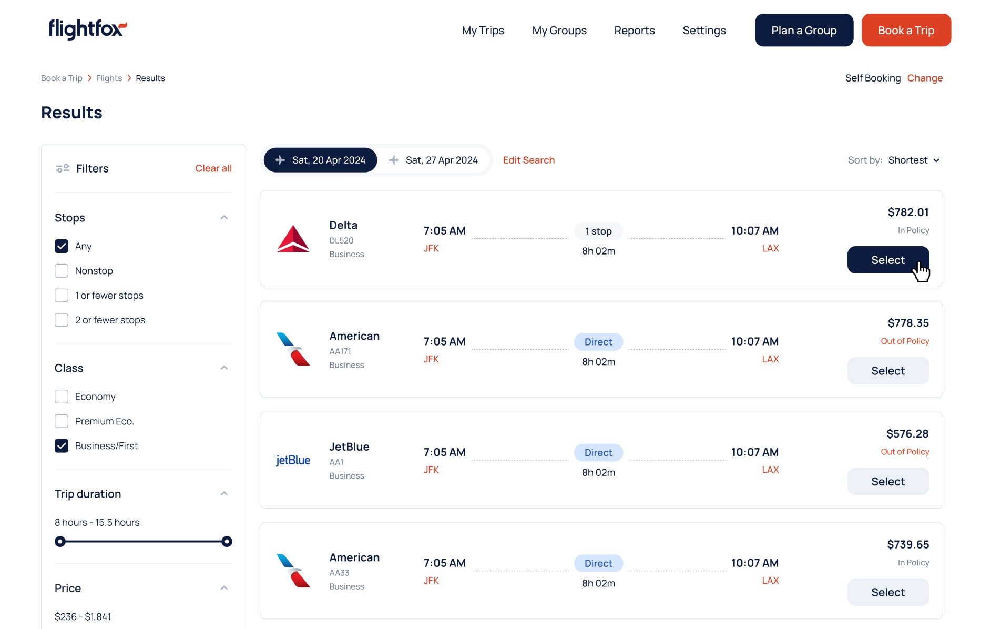Select the Sat, 27 Apr 2024 tab
Viewport: 1001px width, 629px height.
(434, 160)
